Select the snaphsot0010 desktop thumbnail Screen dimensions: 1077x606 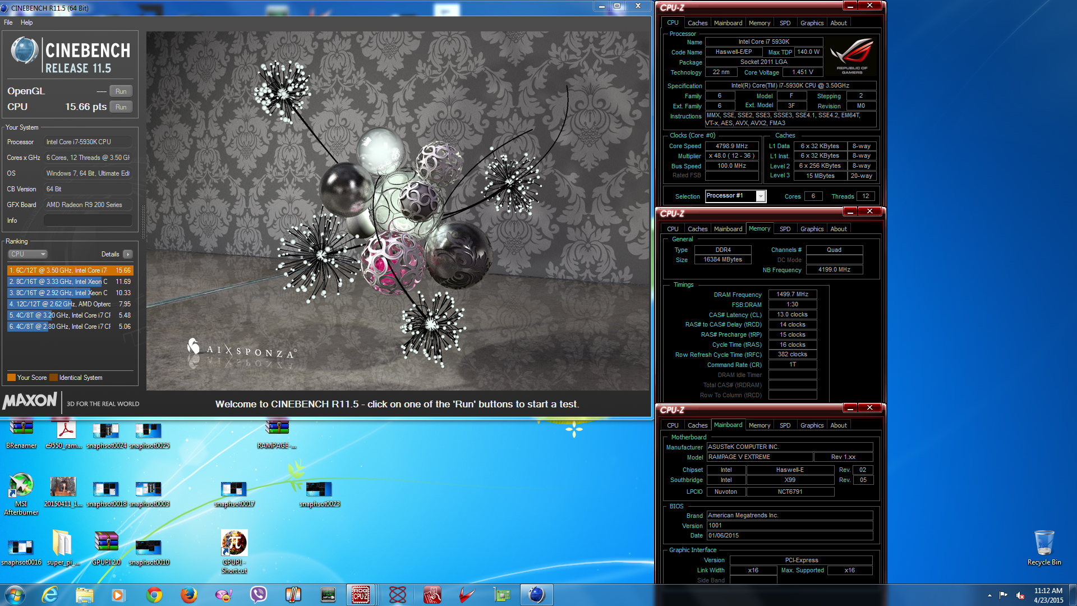click(149, 552)
